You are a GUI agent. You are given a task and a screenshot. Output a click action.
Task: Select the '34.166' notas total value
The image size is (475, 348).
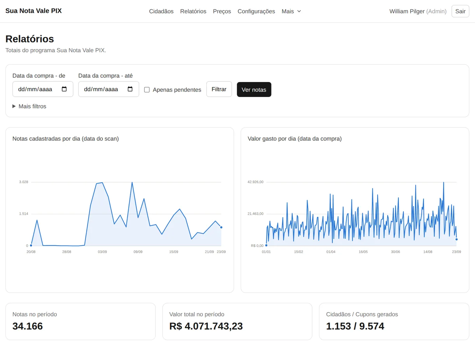point(27,326)
